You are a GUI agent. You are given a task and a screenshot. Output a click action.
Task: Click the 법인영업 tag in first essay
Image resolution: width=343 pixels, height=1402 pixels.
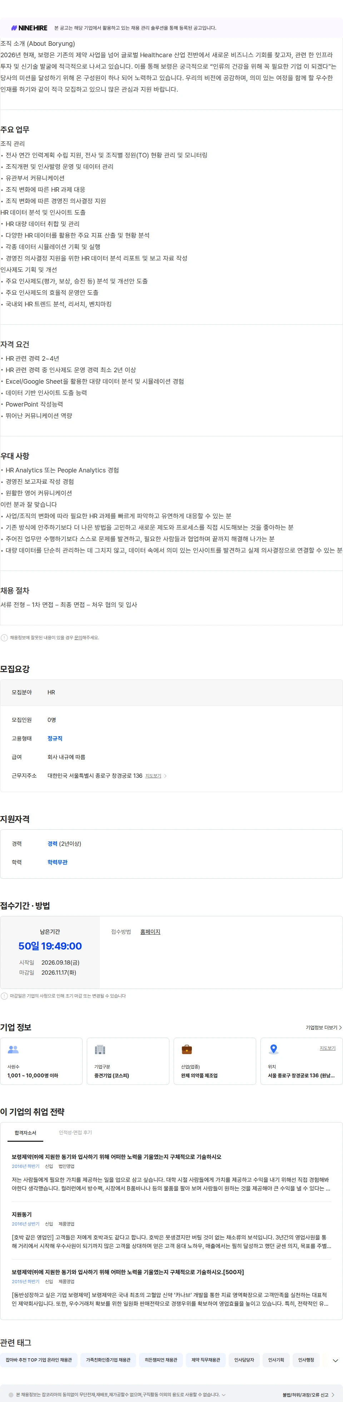(66, 1166)
